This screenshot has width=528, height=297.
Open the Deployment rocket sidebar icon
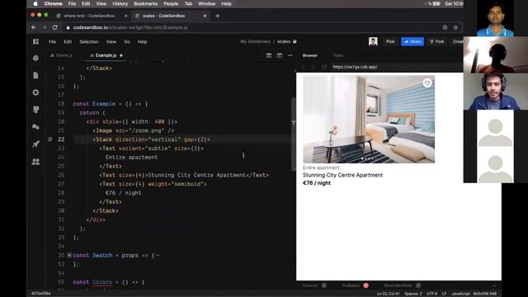(x=35, y=144)
